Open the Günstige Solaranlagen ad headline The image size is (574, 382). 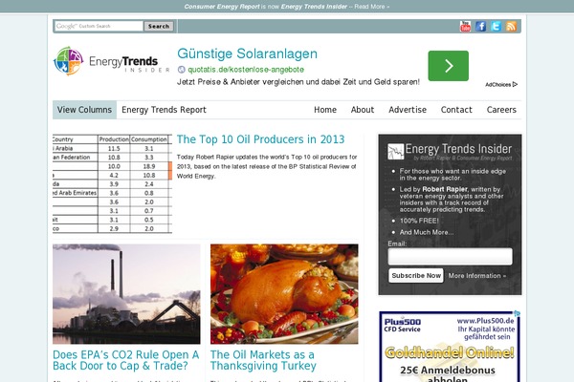pos(247,53)
